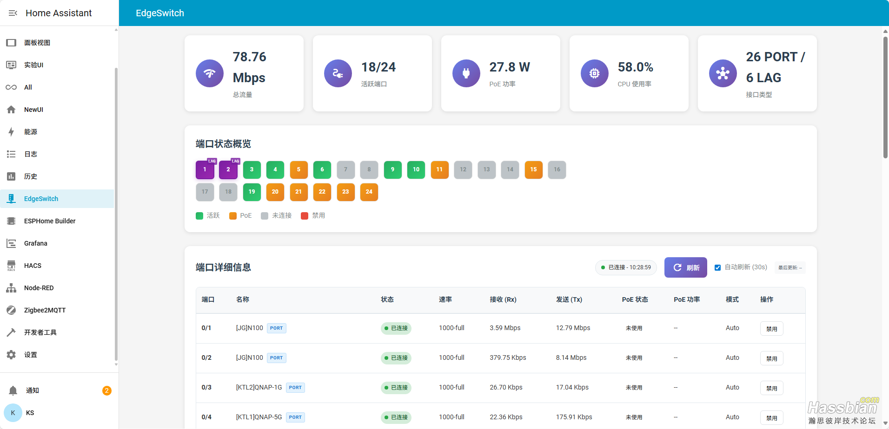Click the 接口类型 hub icon

(723, 73)
